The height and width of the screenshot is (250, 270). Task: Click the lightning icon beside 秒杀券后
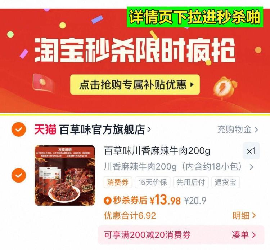(108, 201)
